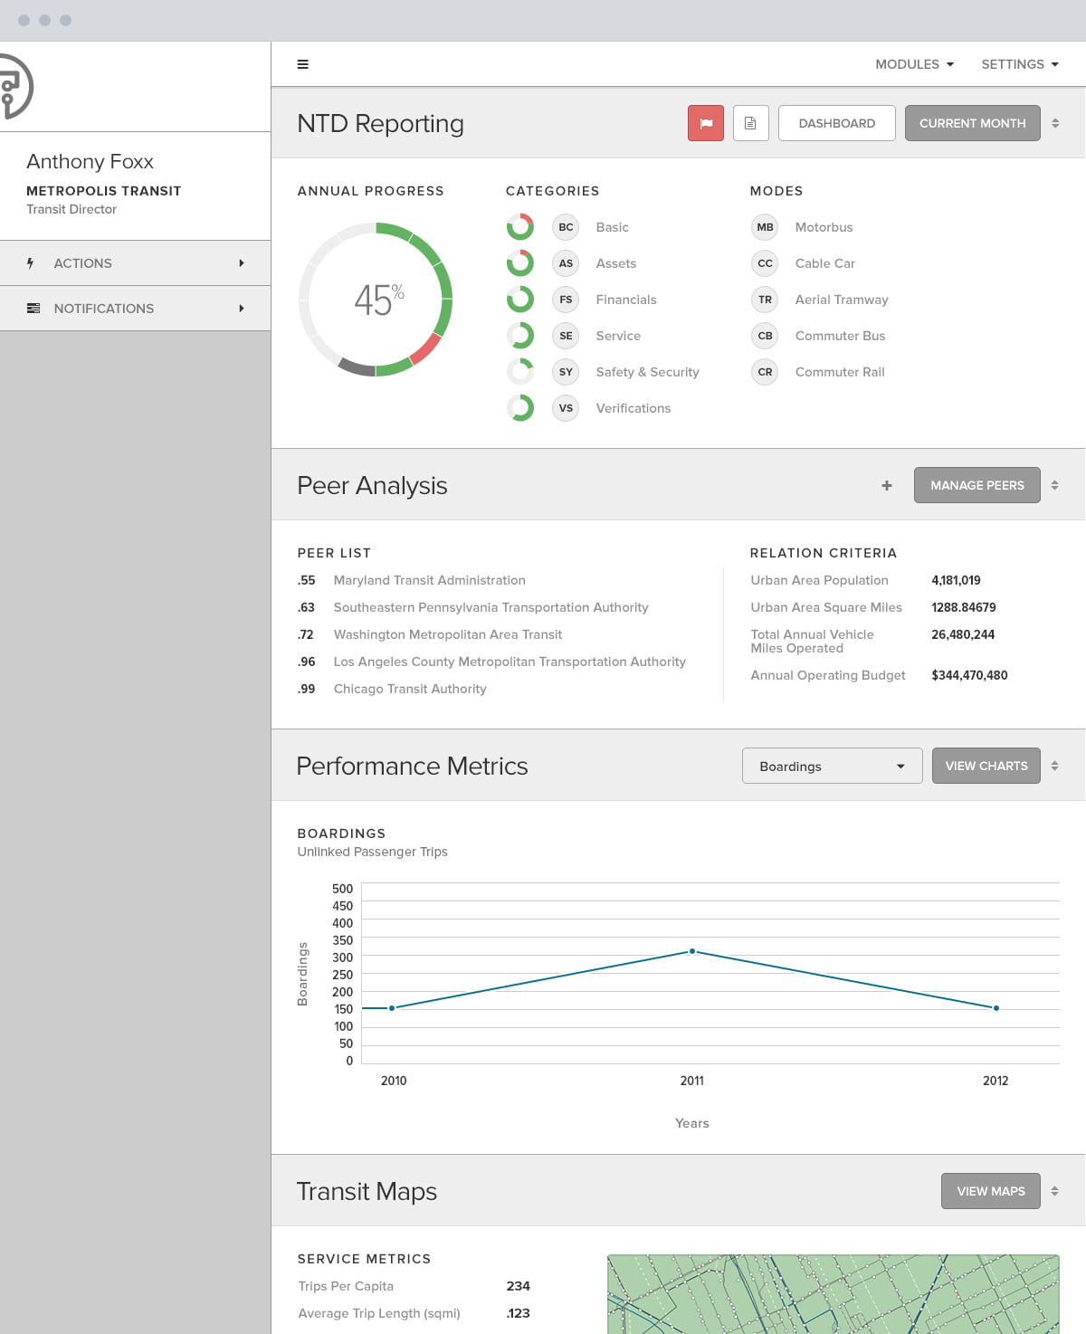
Task: Select Los Angeles County Metropolitan Transportation Authority
Action: pos(510,662)
